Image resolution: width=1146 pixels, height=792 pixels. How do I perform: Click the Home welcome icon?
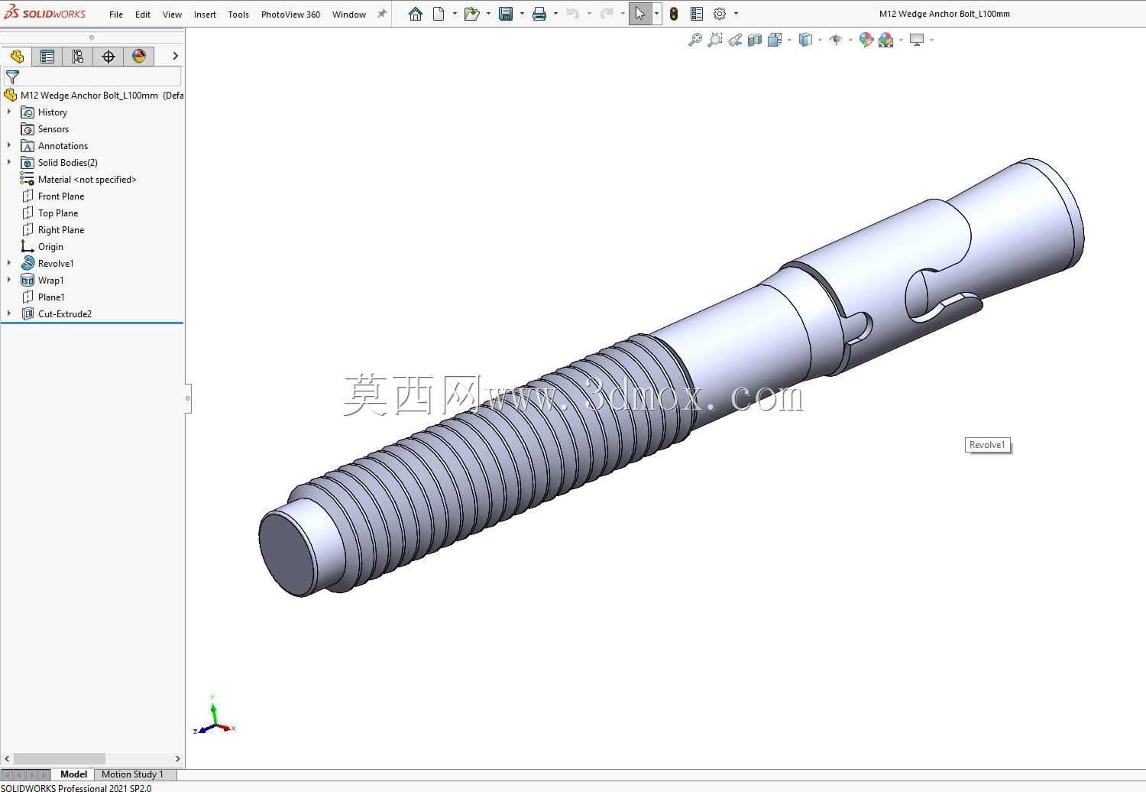[x=416, y=14]
